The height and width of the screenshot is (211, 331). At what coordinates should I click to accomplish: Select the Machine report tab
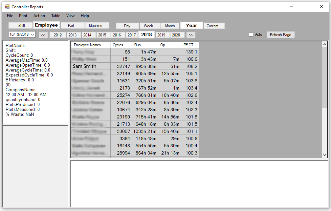click(x=96, y=26)
